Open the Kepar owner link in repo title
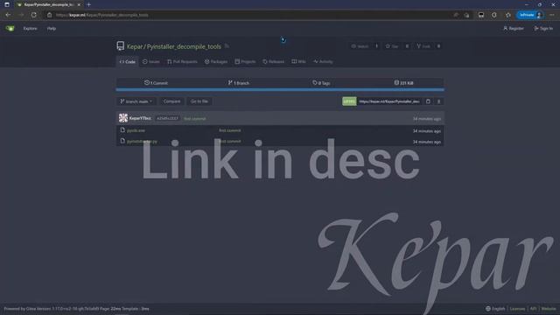This screenshot has width=560, height=315. coord(135,46)
